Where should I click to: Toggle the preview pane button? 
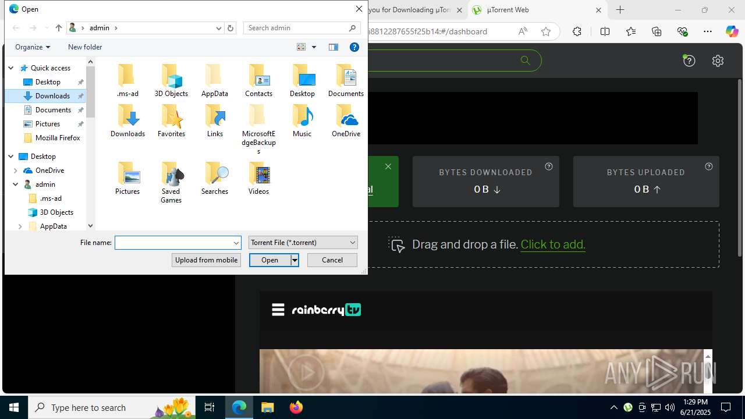click(x=334, y=47)
